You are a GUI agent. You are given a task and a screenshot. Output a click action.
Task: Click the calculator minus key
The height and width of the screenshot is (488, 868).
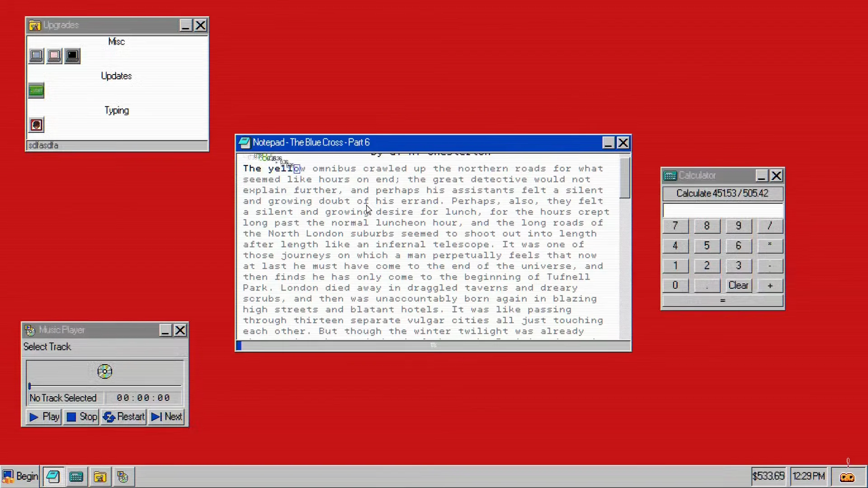[x=770, y=266]
